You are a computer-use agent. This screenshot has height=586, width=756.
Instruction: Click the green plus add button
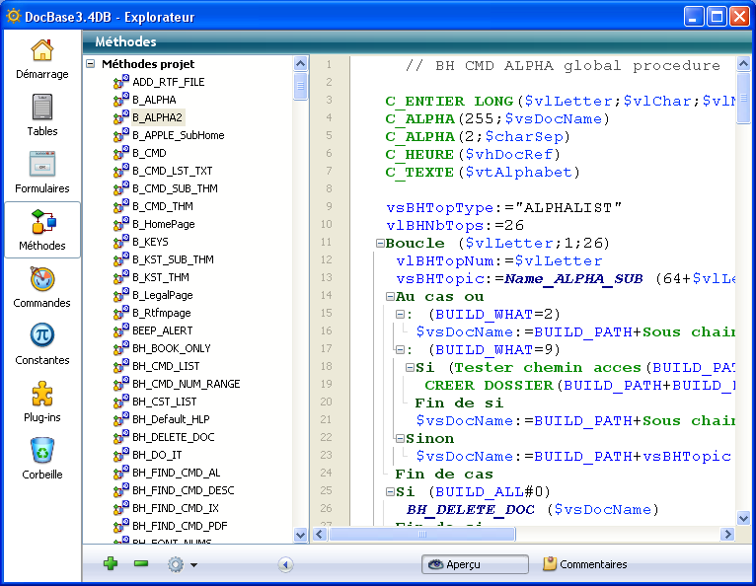(x=111, y=564)
